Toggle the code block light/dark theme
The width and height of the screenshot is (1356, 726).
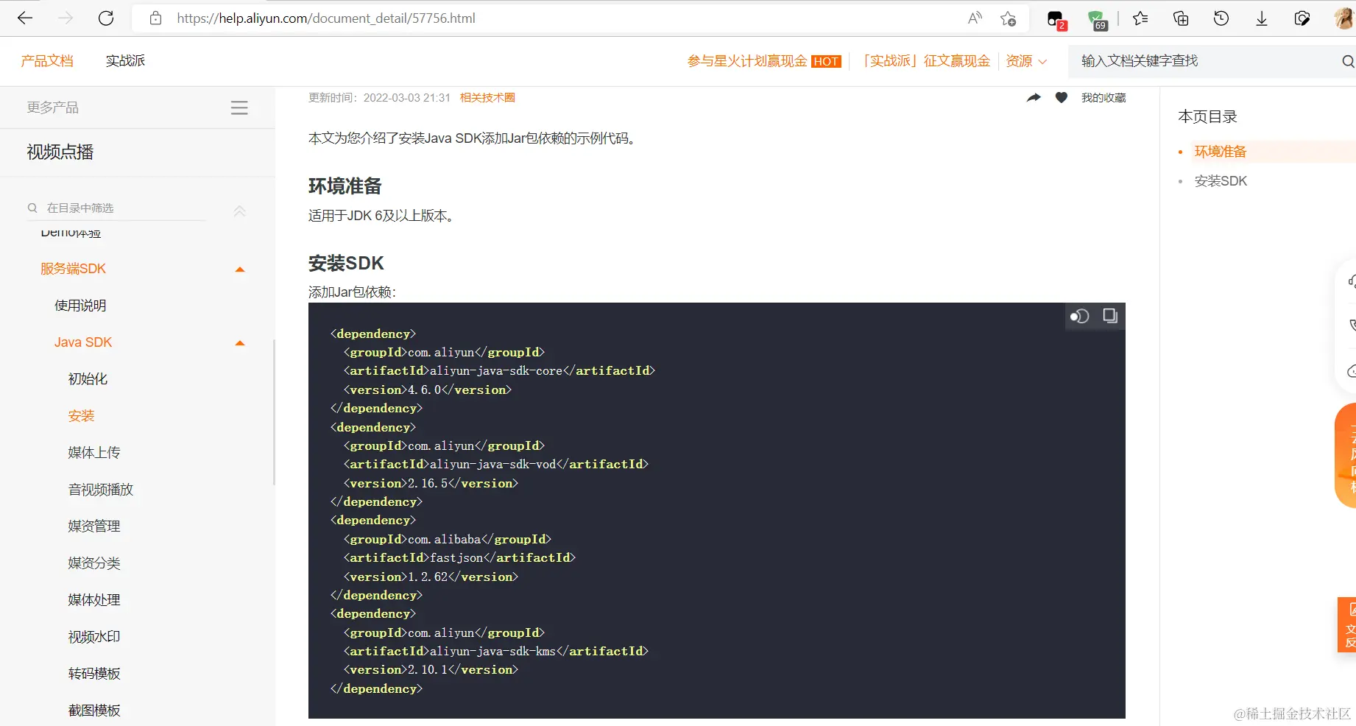point(1079,316)
